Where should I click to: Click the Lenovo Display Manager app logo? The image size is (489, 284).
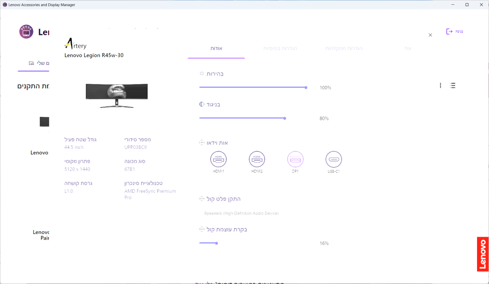pos(26,32)
